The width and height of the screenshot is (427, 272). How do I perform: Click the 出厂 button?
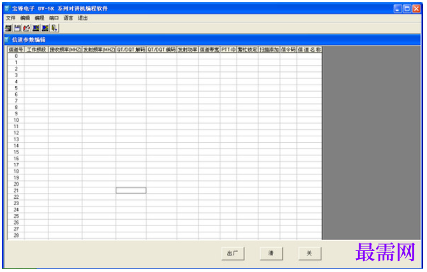[233, 254]
